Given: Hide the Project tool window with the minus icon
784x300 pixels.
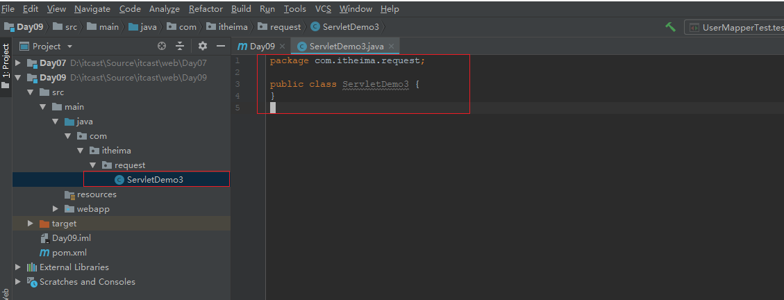Looking at the screenshot, I should 221,47.
